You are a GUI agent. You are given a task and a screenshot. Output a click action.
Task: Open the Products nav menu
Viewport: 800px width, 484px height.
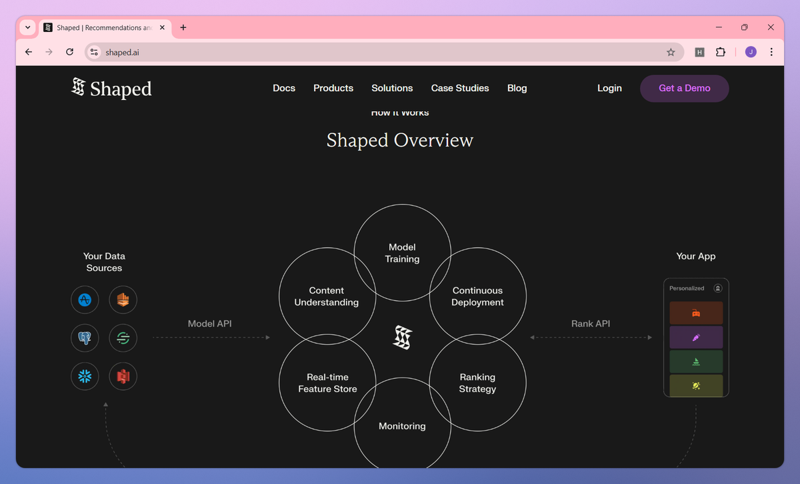coord(333,88)
